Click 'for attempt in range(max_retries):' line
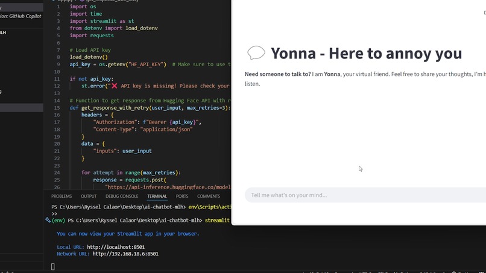 coord(131,172)
